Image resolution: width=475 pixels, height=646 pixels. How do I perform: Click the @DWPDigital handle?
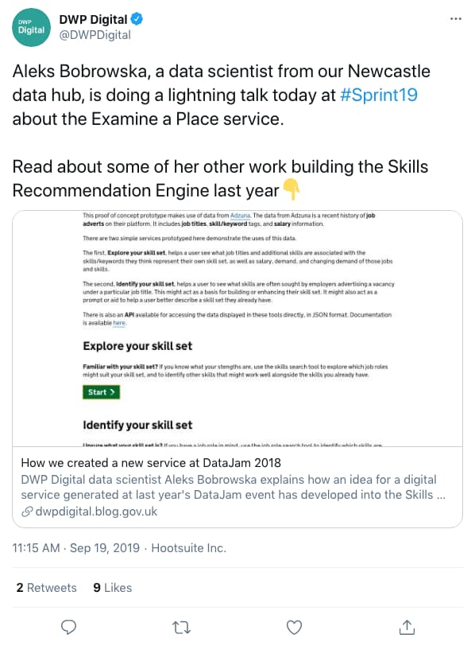pyautogui.click(x=95, y=36)
